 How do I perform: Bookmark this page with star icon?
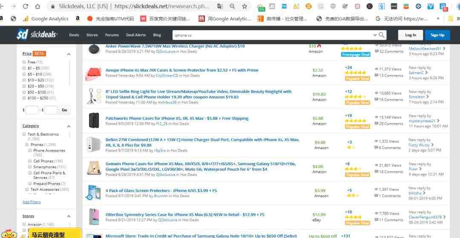point(244,6)
